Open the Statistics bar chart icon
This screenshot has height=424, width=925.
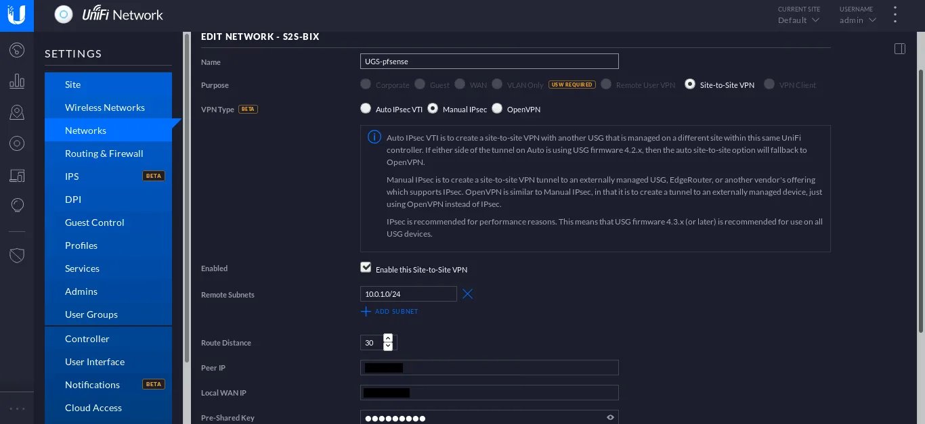(x=17, y=81)
